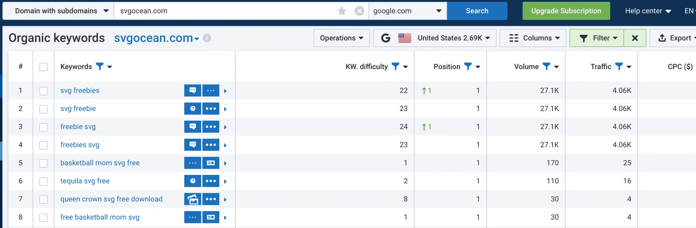Viewport: 696px width, 228px height.
Task: Open the Traffic column sort arrow
Action: (629, 67)
